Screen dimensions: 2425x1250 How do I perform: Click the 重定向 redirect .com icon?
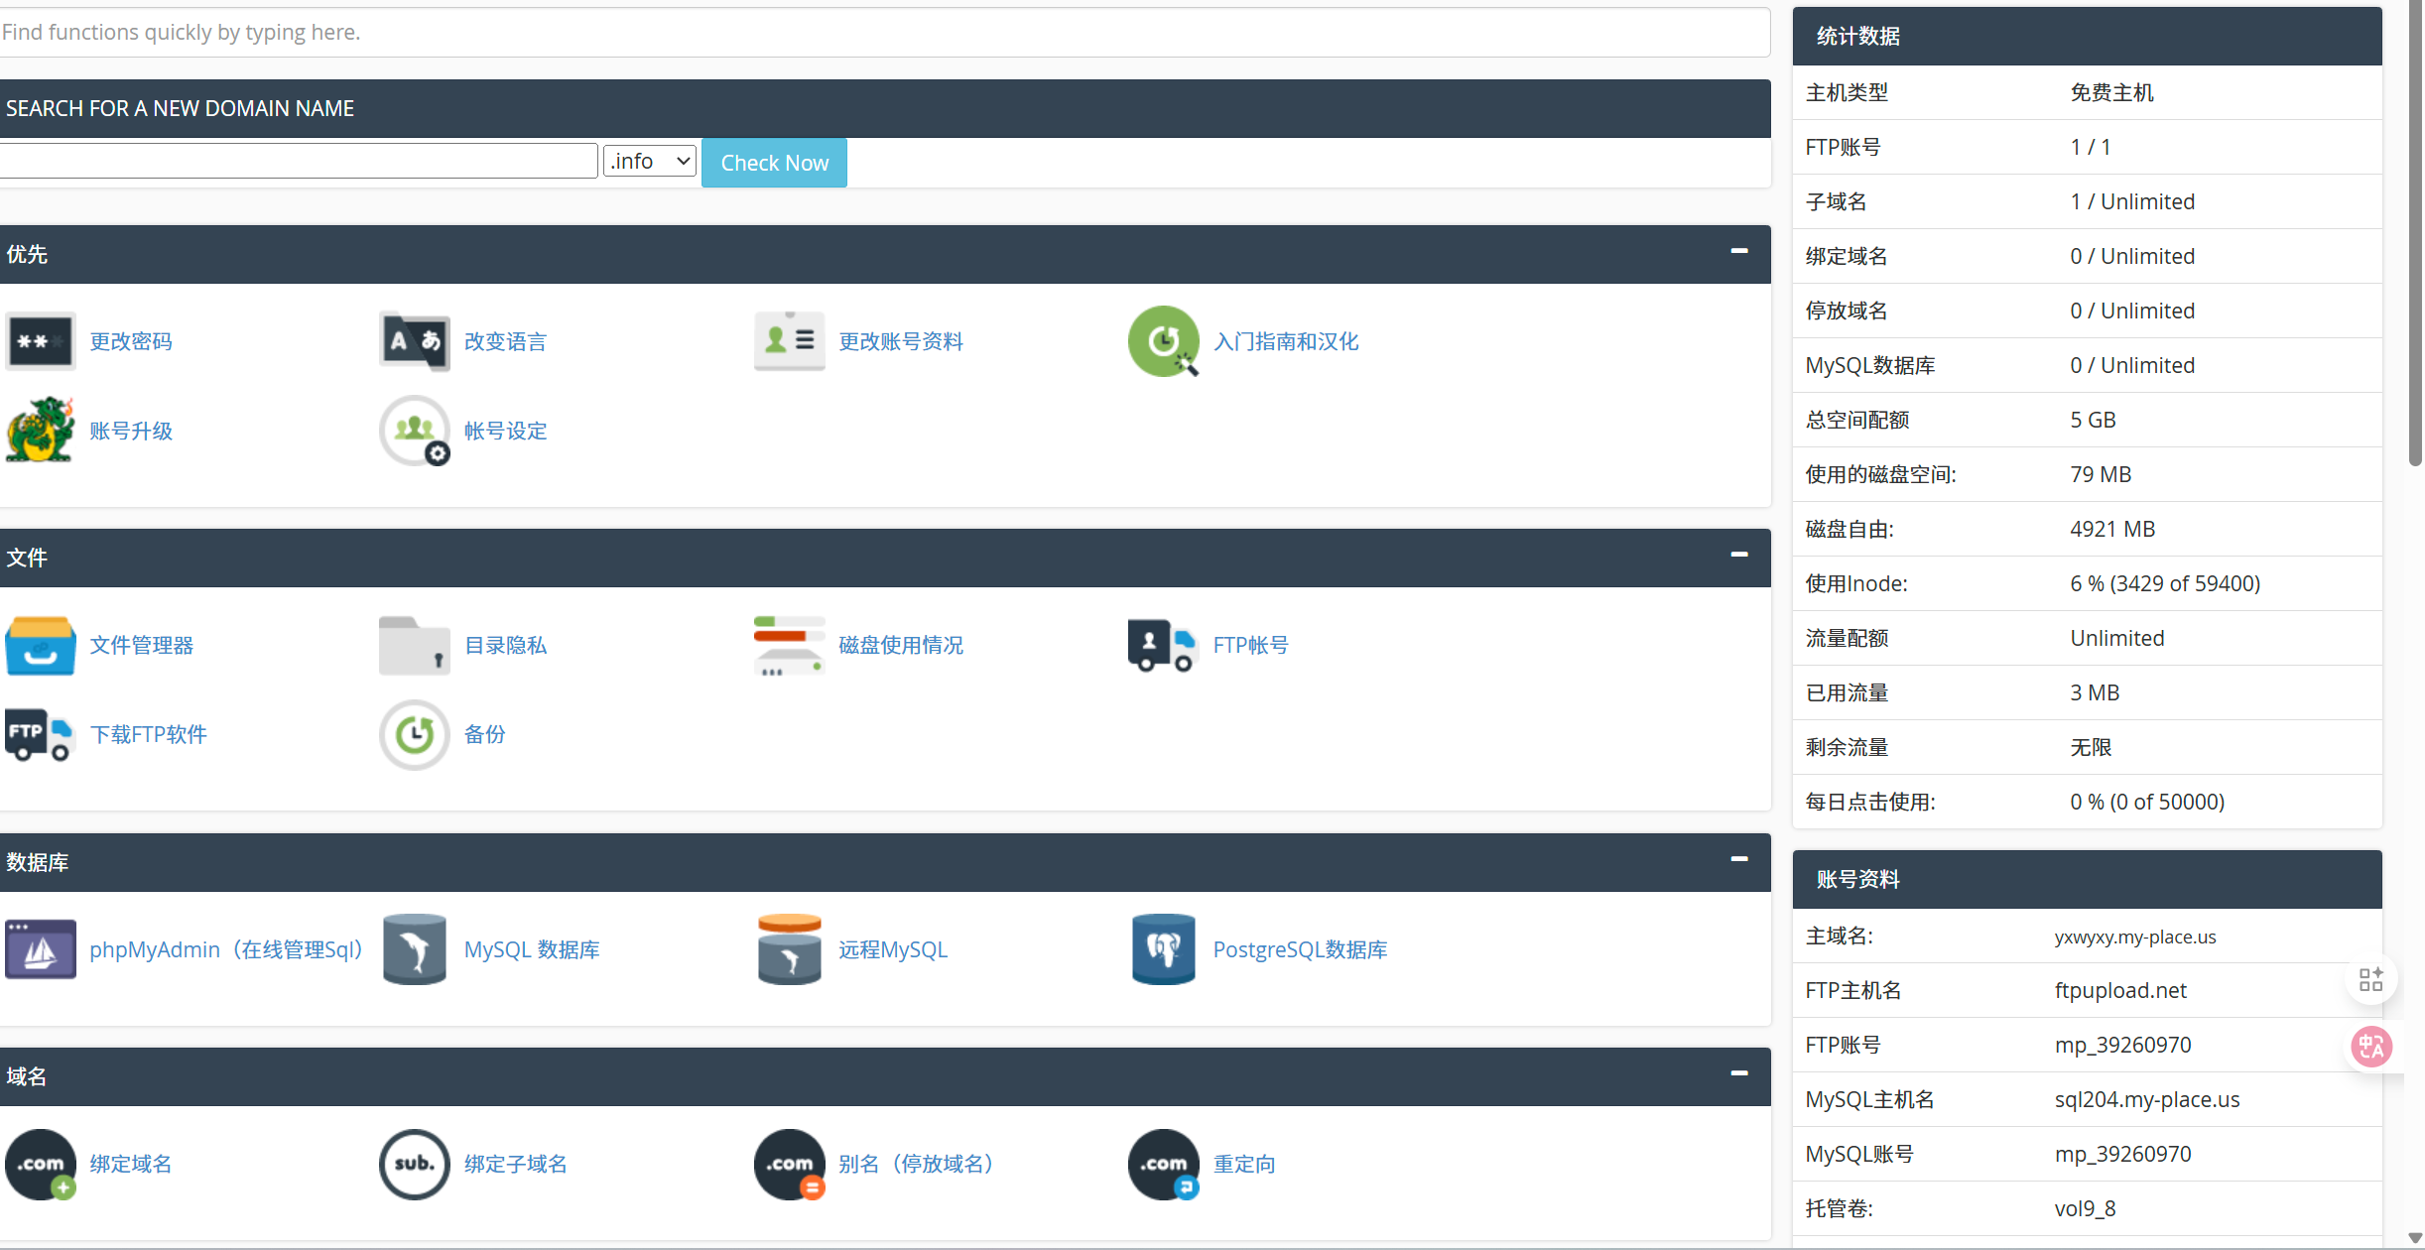pos(1163,1164)
